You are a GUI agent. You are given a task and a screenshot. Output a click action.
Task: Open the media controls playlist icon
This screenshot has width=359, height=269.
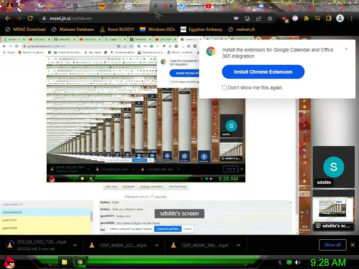pyautogui.click(x=318, y=18)
